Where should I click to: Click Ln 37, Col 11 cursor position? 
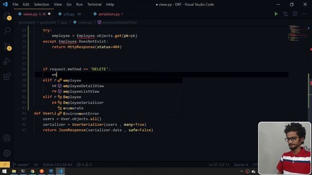(x=219, y=165)
